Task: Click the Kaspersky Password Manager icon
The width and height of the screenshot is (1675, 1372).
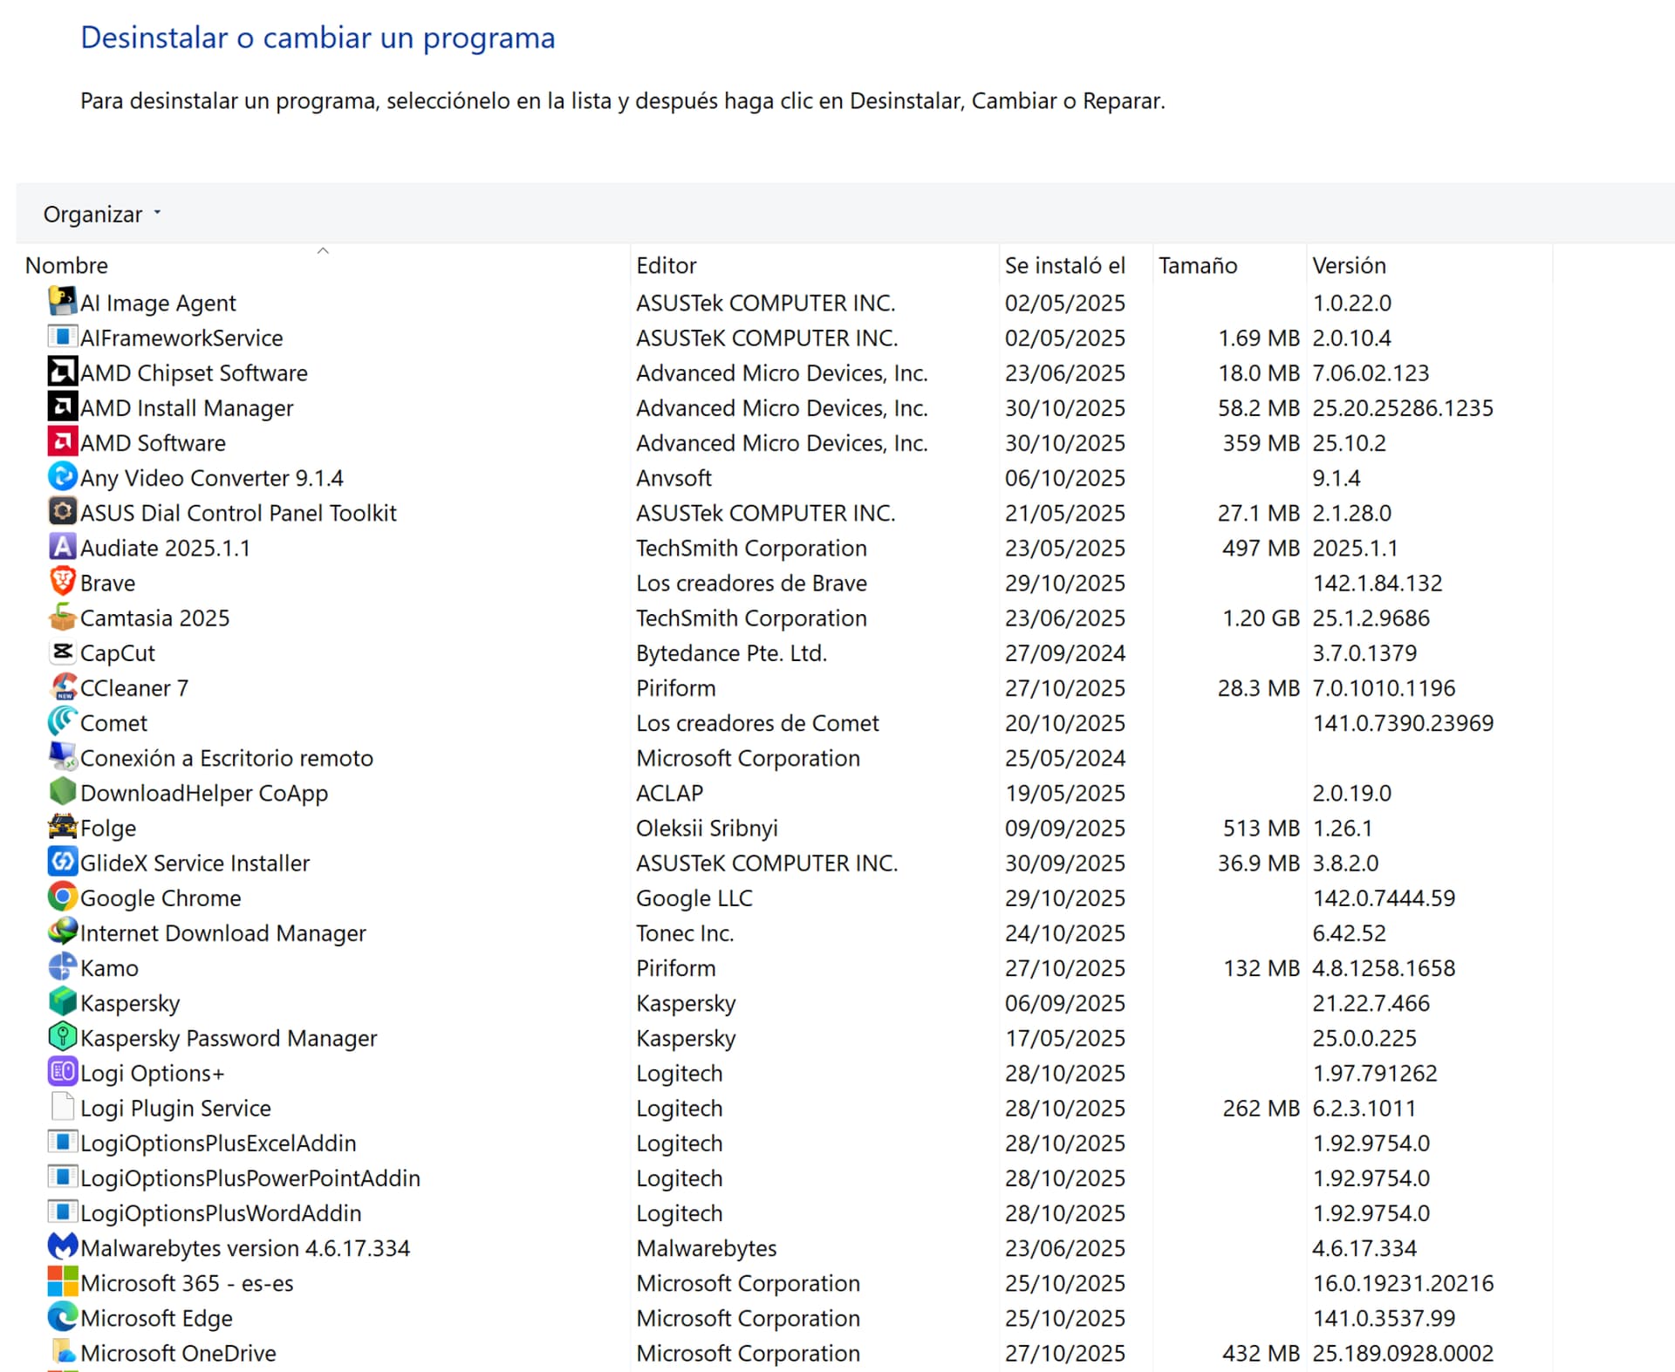Action: [x=62, y=1036]
